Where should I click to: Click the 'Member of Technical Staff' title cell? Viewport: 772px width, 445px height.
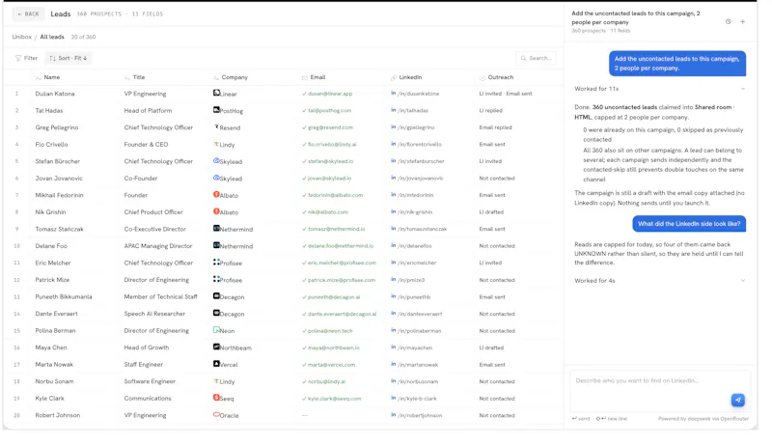(160, 297)
